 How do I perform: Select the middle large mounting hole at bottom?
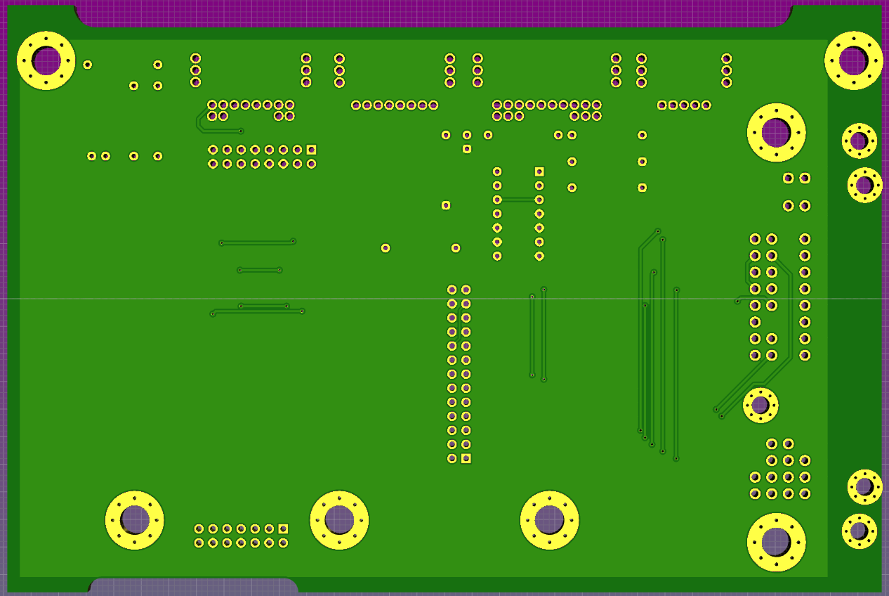tap(339, 520)
